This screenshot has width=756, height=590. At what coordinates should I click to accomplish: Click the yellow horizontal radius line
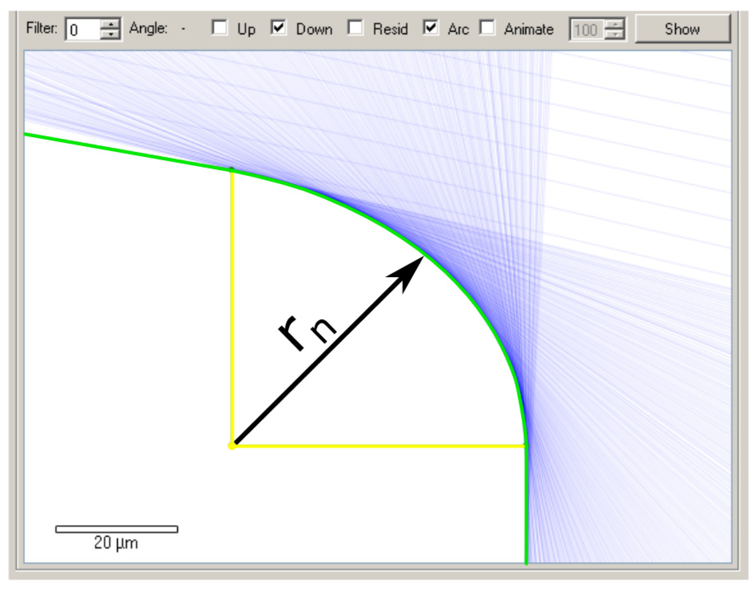pos(379,446)
